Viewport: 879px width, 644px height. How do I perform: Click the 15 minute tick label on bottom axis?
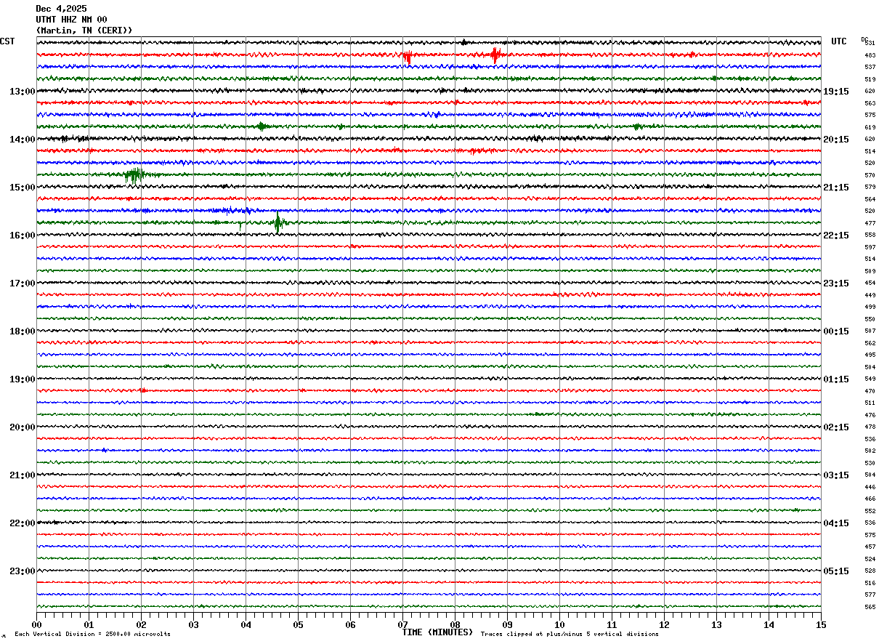[821, 624]
